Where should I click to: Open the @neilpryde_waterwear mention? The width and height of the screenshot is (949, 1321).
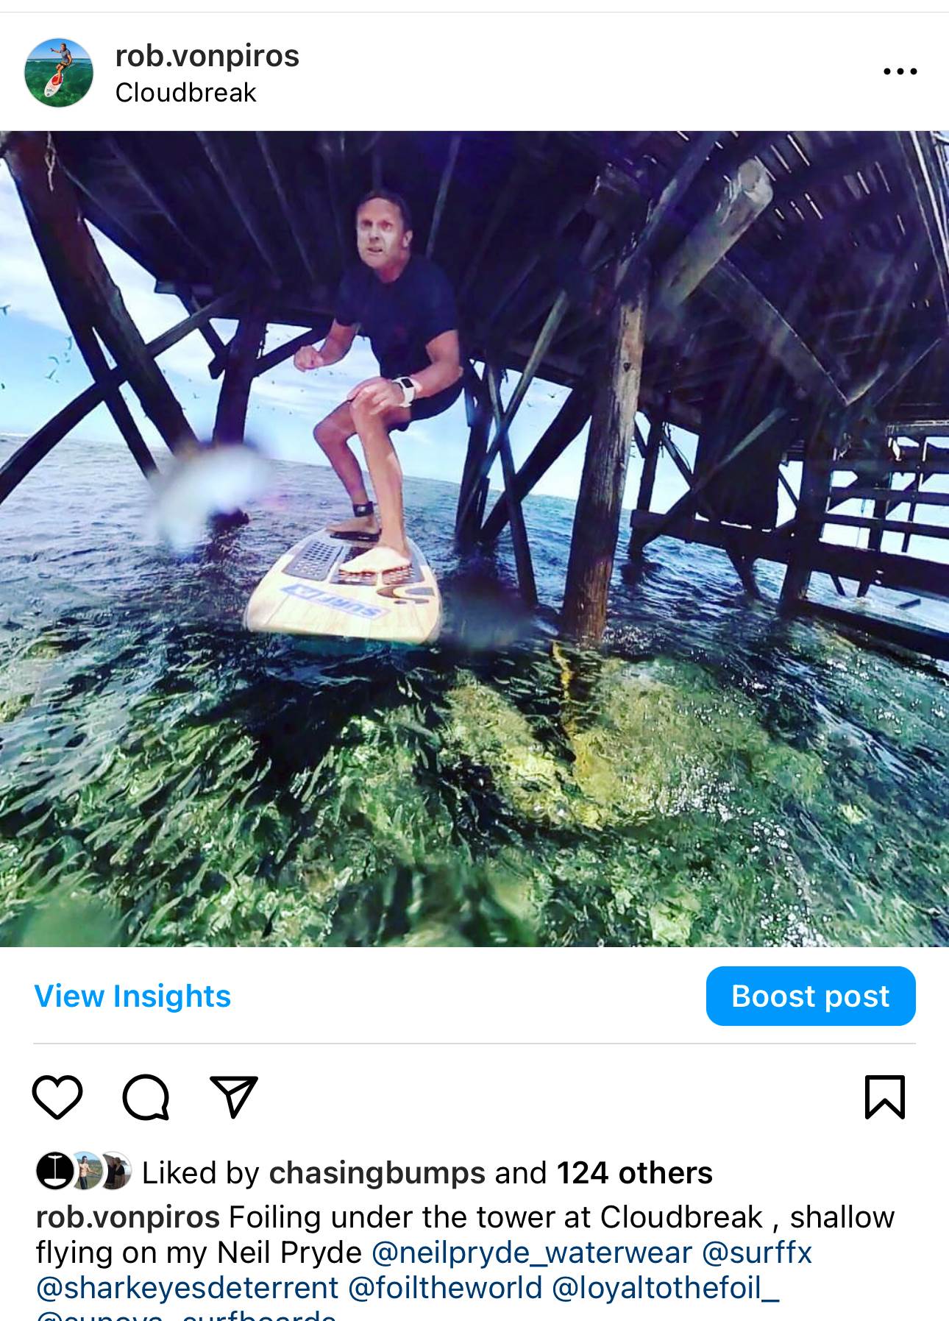coord(532,1252)
